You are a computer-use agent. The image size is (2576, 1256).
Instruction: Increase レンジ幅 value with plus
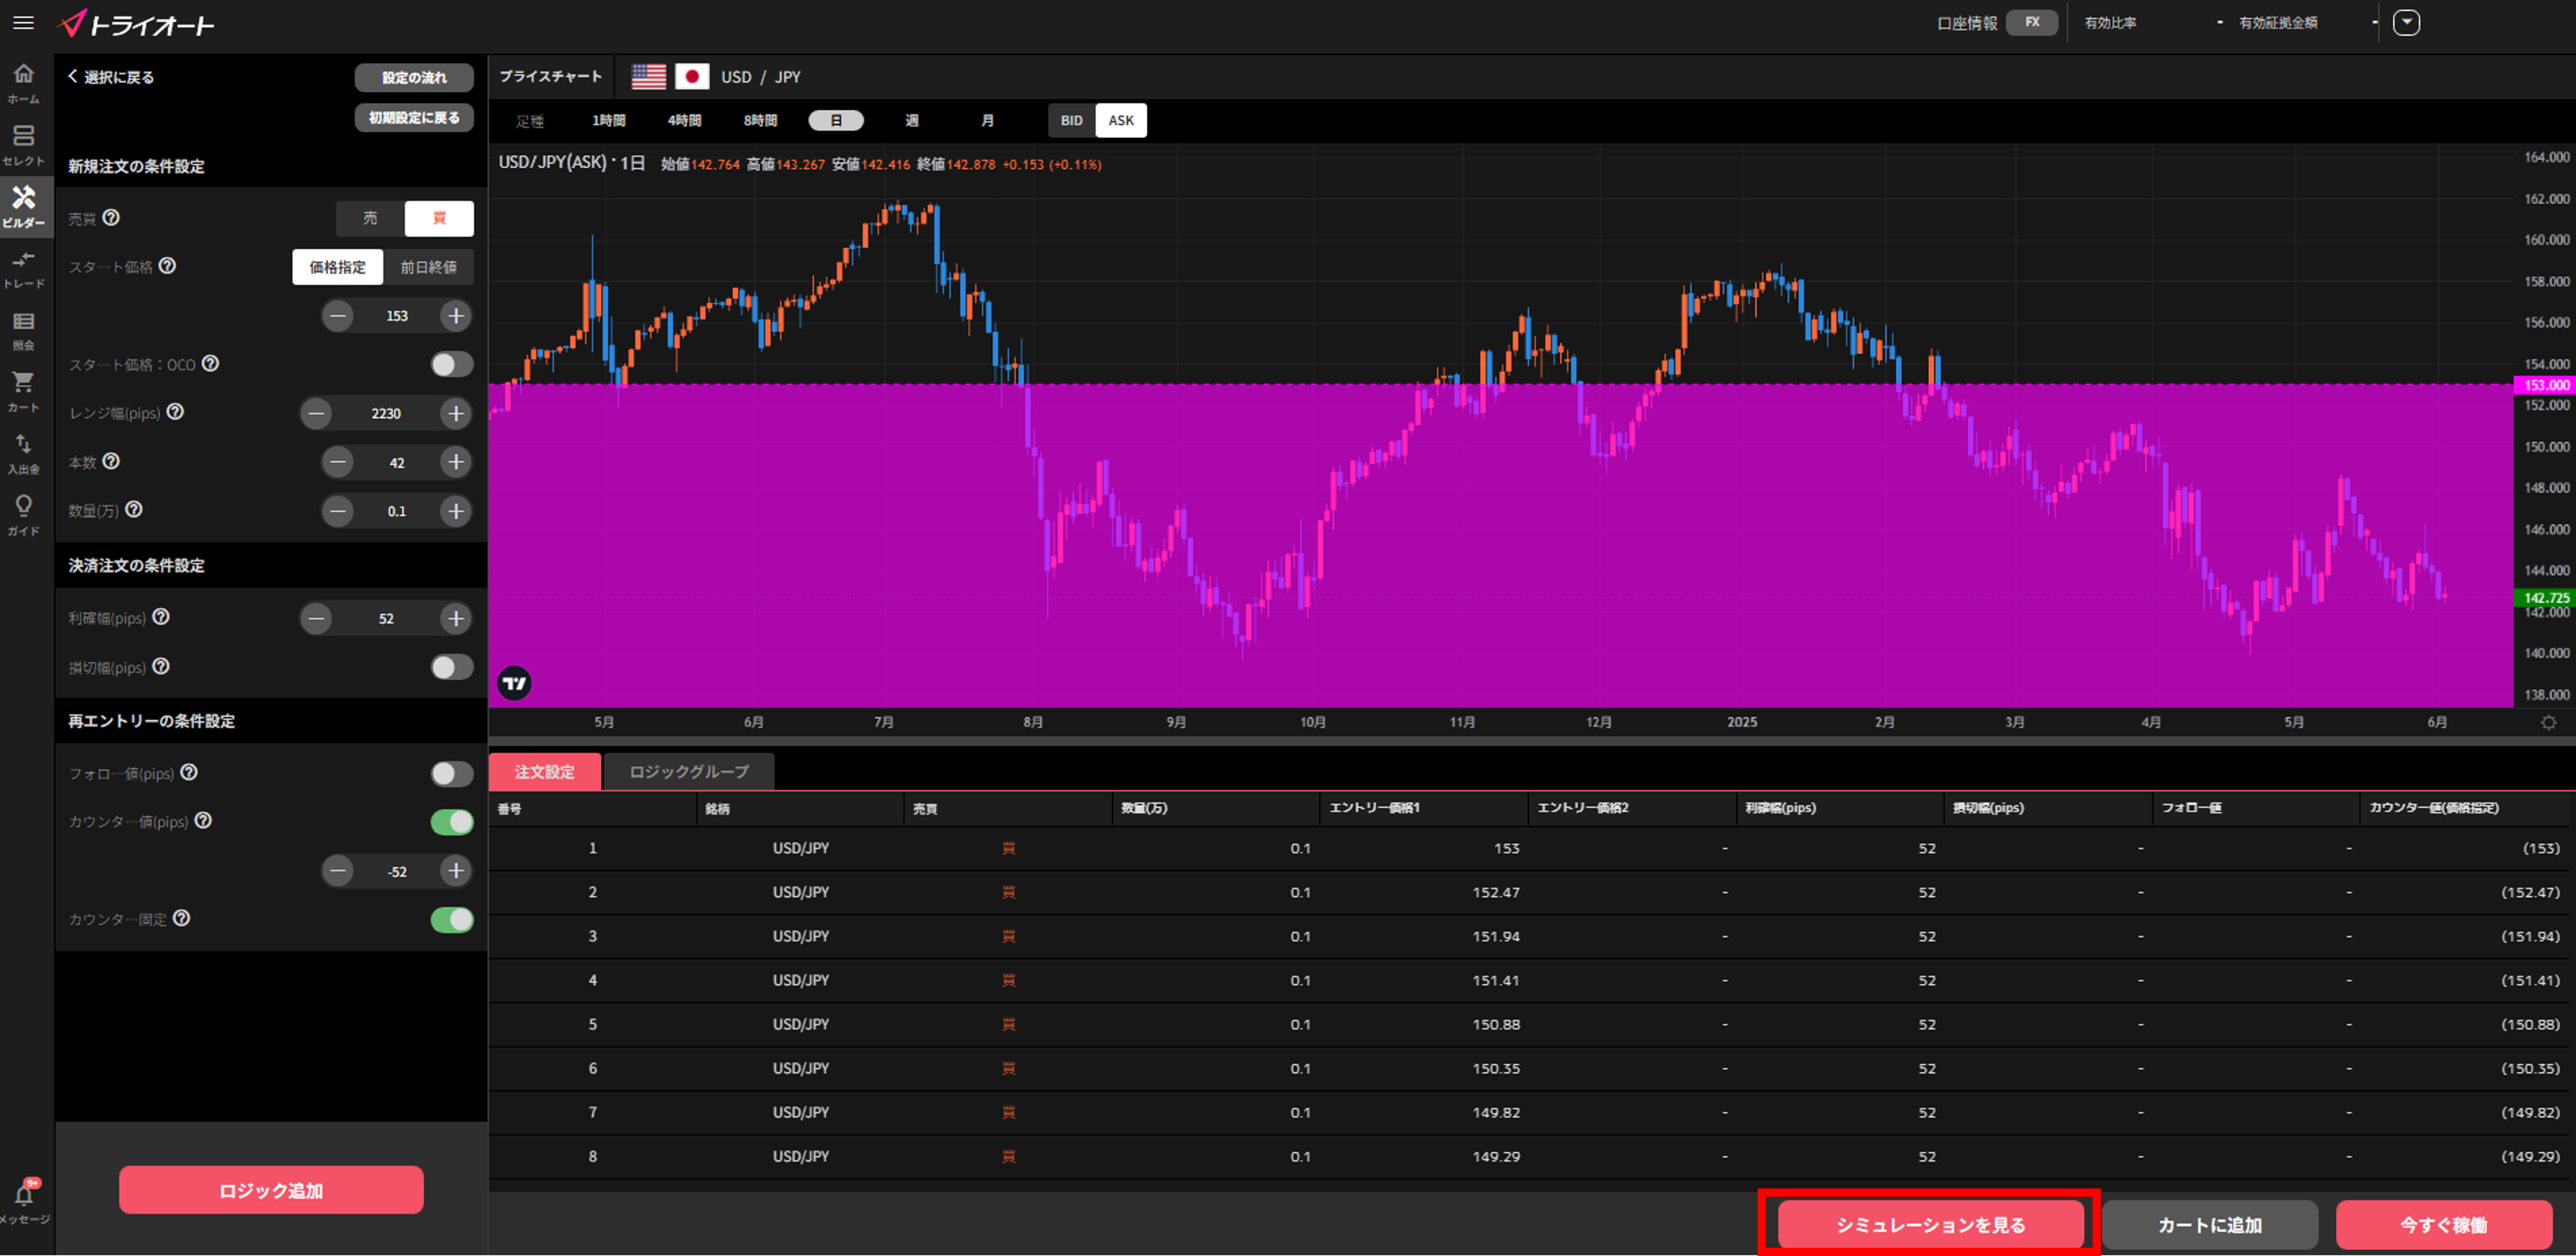pos(456,413)
